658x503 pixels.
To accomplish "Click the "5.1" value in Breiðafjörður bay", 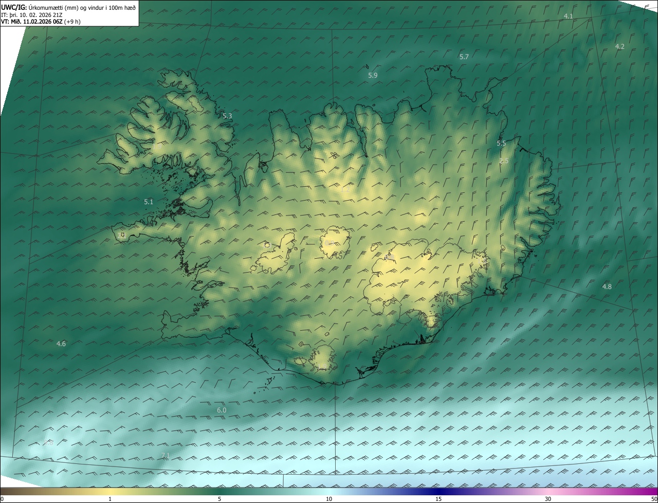I will tap(149, 202).
